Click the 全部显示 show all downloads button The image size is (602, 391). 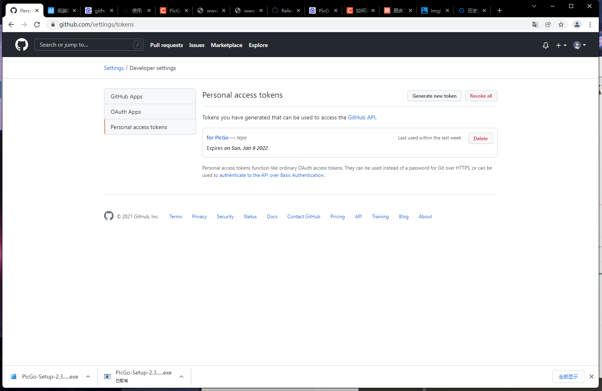click(x=568, y=377)
